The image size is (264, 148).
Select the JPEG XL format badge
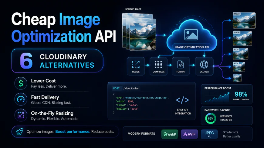click(209, 134)
